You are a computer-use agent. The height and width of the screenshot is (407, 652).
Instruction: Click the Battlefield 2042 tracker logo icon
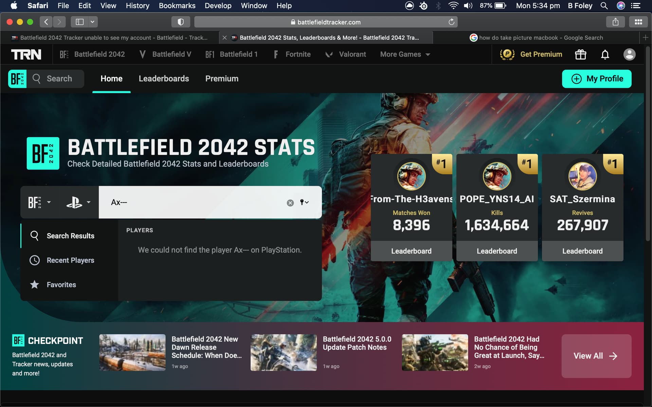point(17,78)
